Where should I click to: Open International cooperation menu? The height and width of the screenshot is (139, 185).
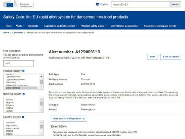[125, 26]
